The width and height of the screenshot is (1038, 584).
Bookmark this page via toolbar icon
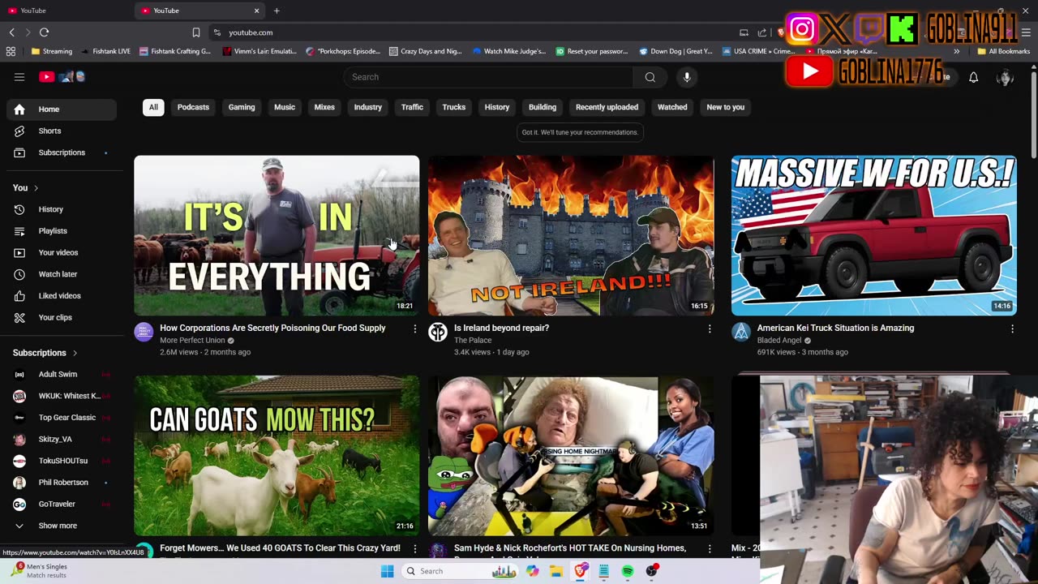pyautogui.click(x=195, y=32)
